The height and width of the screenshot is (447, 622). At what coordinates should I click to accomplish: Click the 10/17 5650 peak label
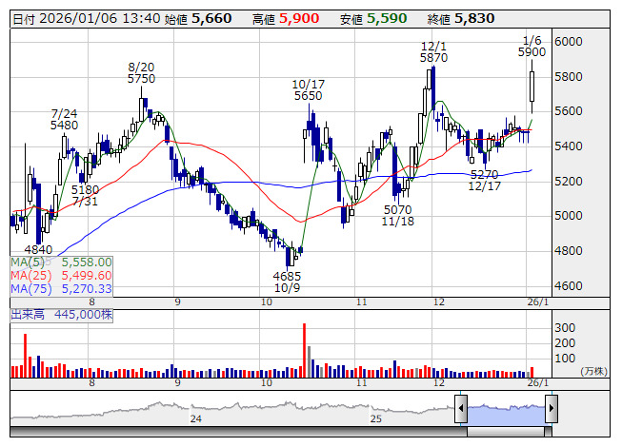pos(309,90)
